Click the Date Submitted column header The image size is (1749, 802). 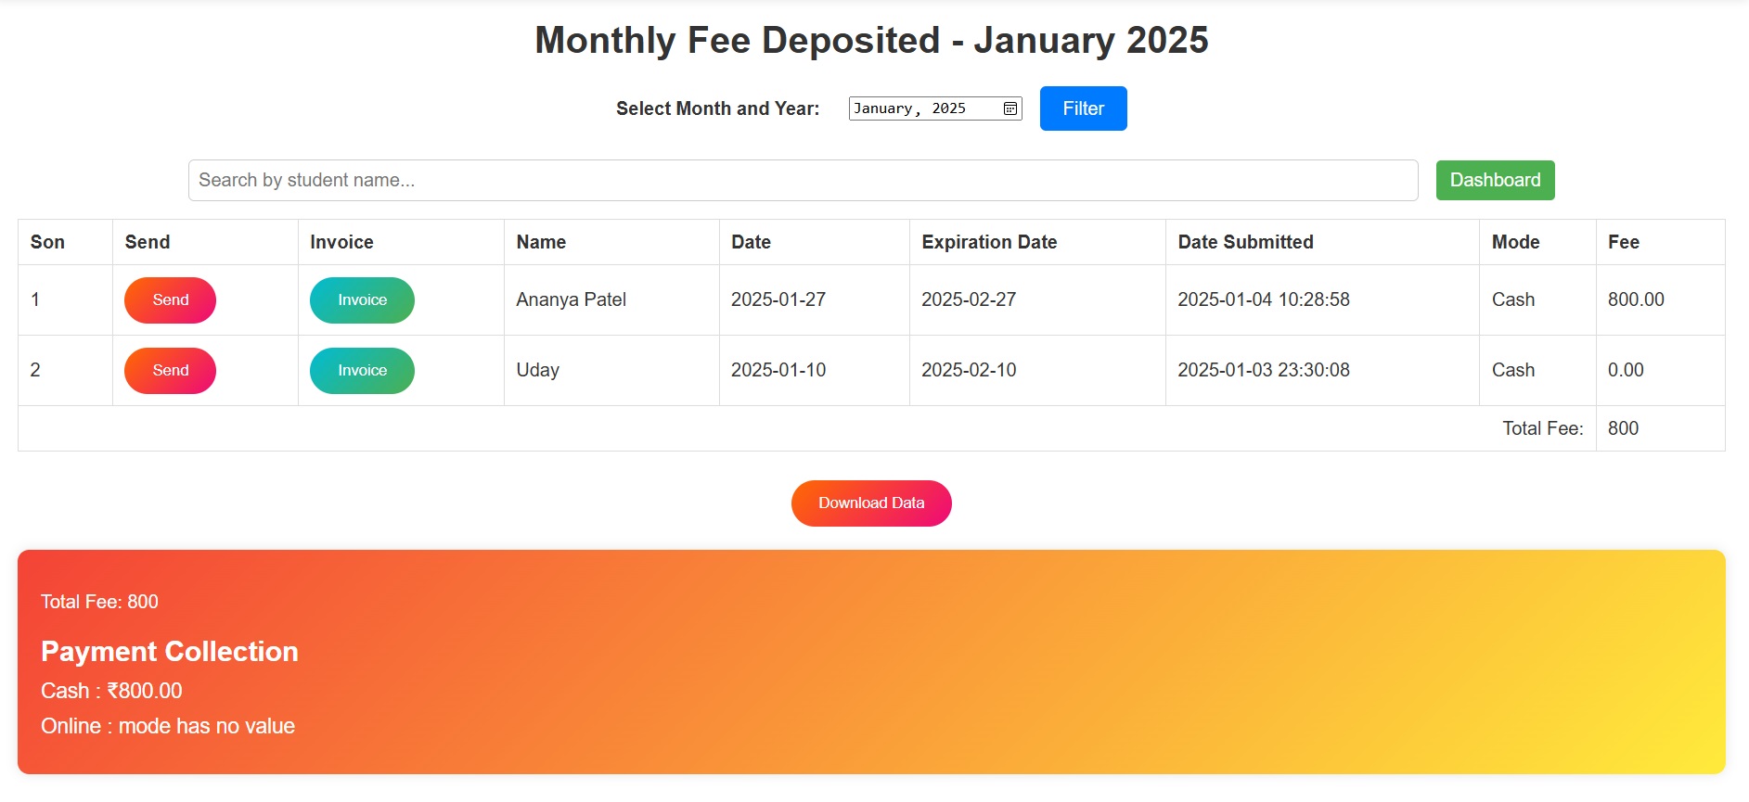1245,242
